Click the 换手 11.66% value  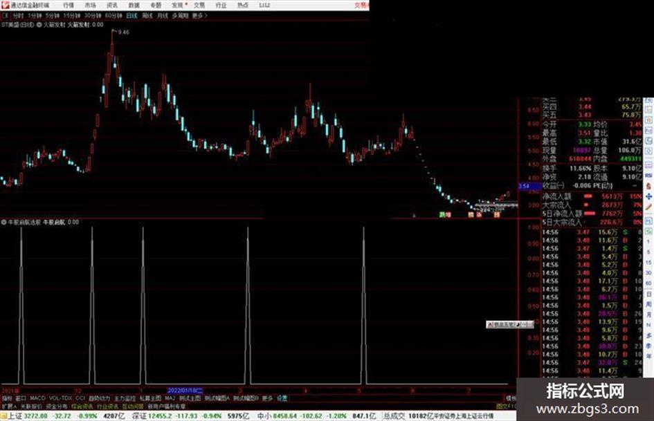(580, 168)
